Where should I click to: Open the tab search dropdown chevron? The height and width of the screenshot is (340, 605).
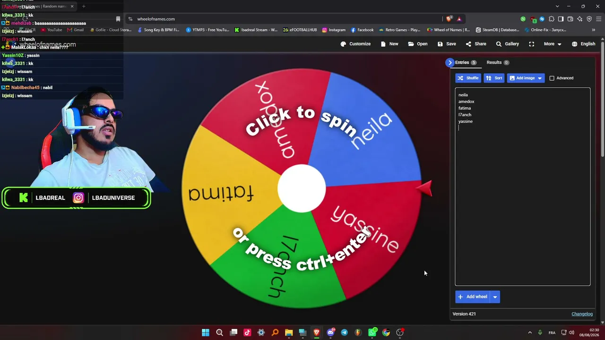tap(557, 6)
